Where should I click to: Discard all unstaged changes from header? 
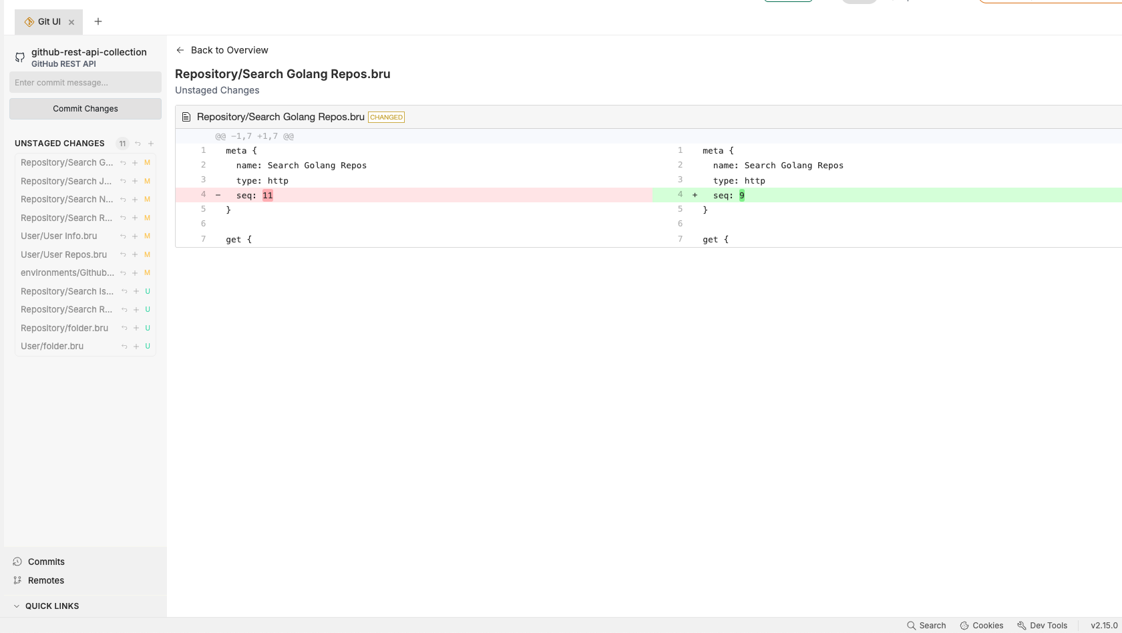[x=138, y=144]
